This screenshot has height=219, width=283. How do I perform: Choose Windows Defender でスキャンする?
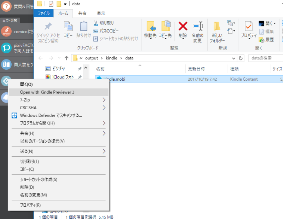58,115
